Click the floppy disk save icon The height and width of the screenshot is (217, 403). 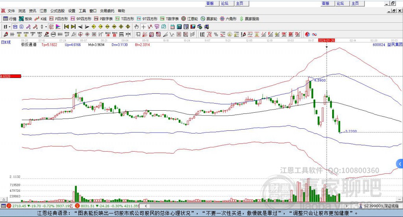pyautogui.click(x=193, y=27)
